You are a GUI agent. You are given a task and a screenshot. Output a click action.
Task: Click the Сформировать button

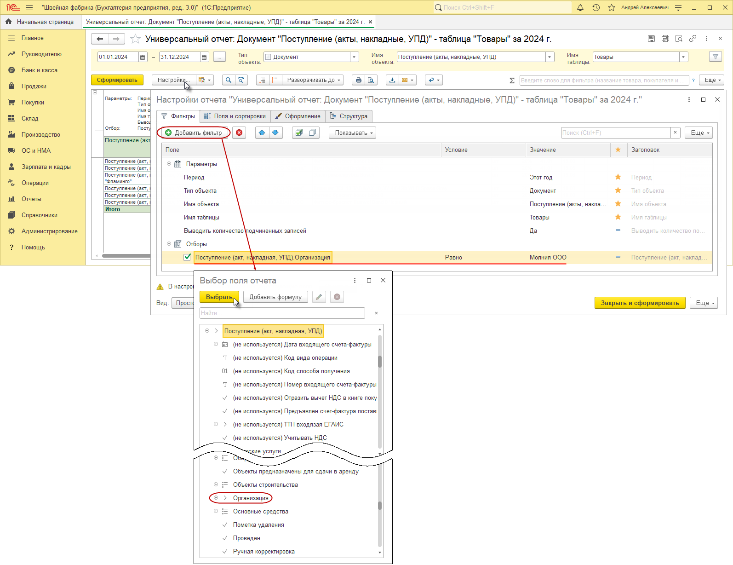(117, 80)
